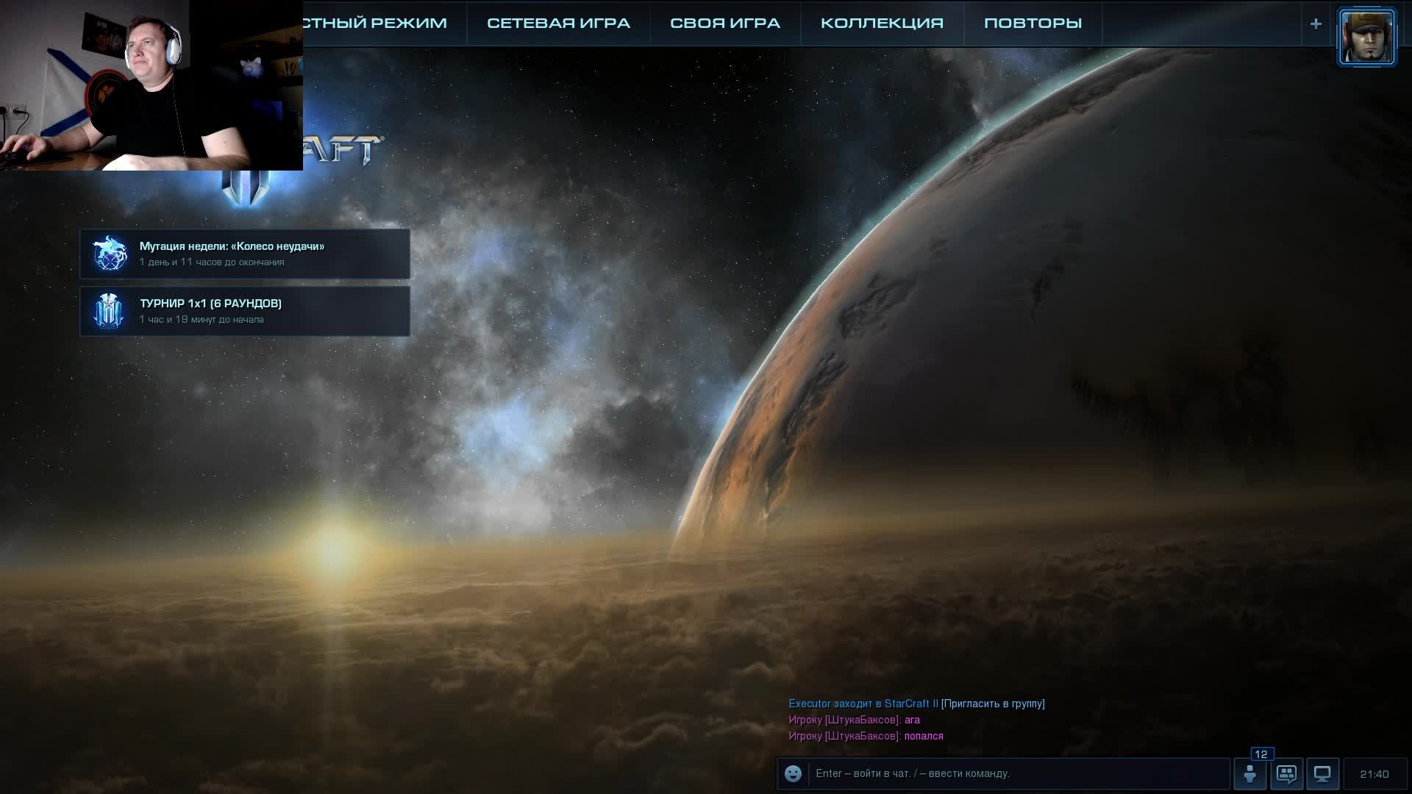Click the tournament trophy icon
Image resolution: width=1412 pixels, height=794 pixels.
click(109, 310)
